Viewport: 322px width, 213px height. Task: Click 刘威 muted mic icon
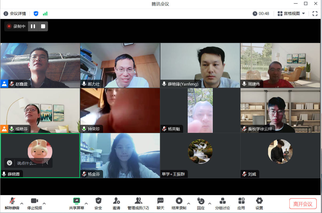tap(244, 174)
